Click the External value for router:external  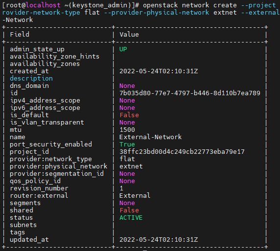tap(135, 196)
